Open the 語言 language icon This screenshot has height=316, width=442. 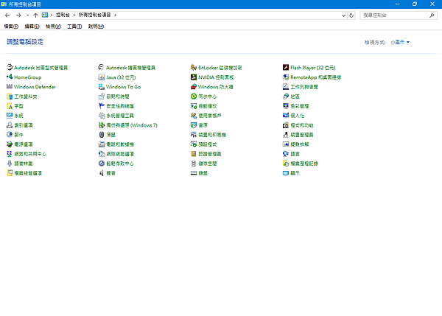pos(286,154)
